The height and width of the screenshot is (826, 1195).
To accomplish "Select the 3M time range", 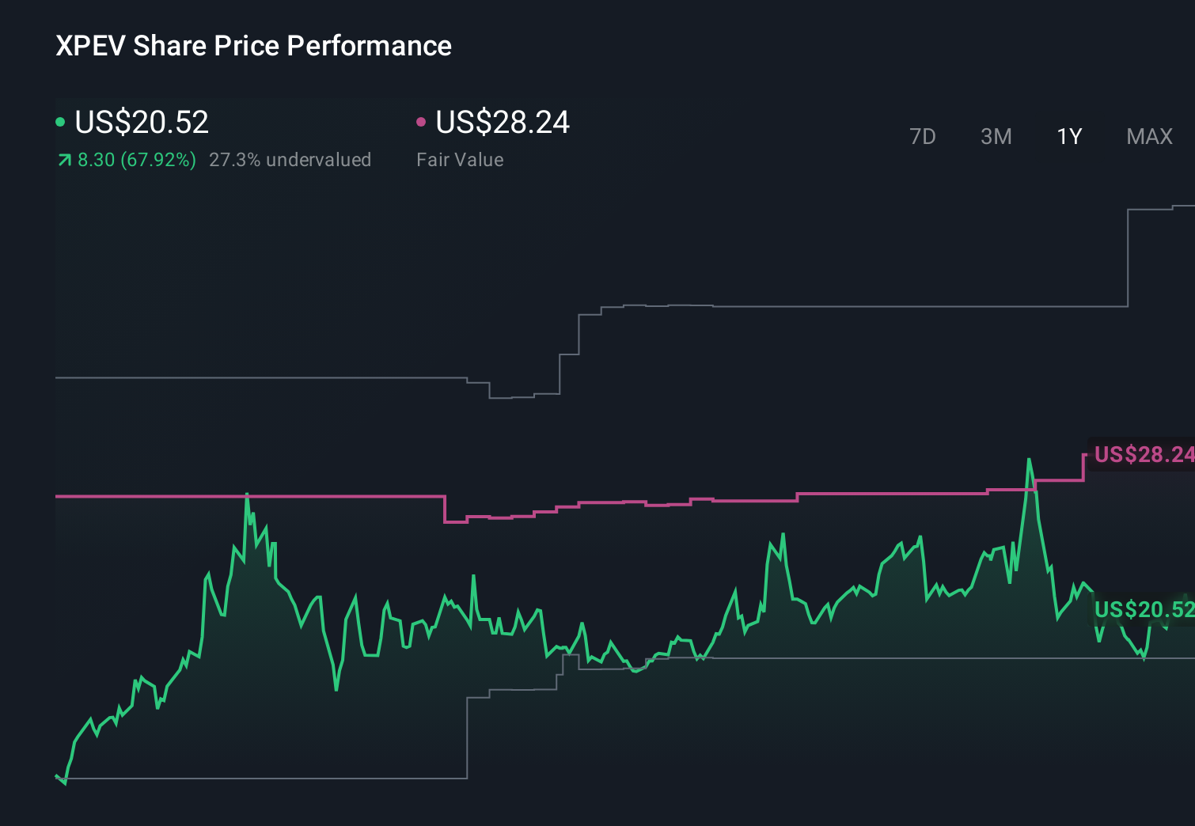I will [996, 136].
